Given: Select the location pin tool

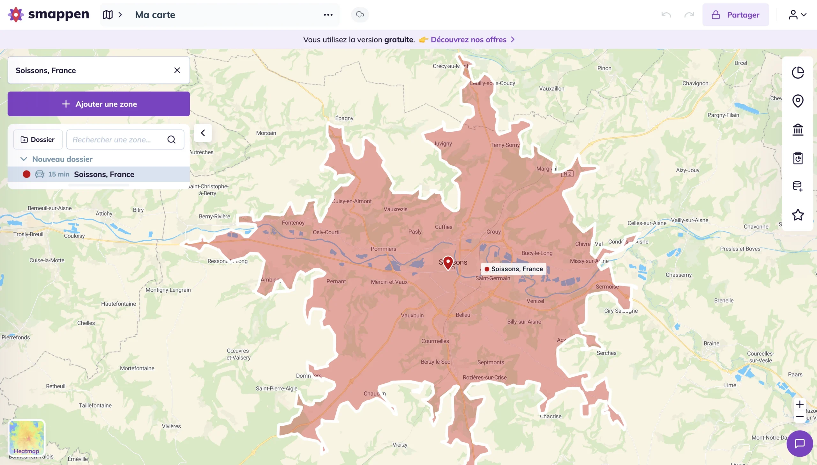Looking at the screenshot, I should (x=798, y=101).
